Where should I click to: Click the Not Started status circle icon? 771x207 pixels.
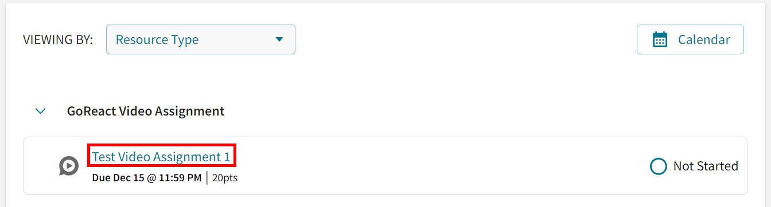[659, 166]
